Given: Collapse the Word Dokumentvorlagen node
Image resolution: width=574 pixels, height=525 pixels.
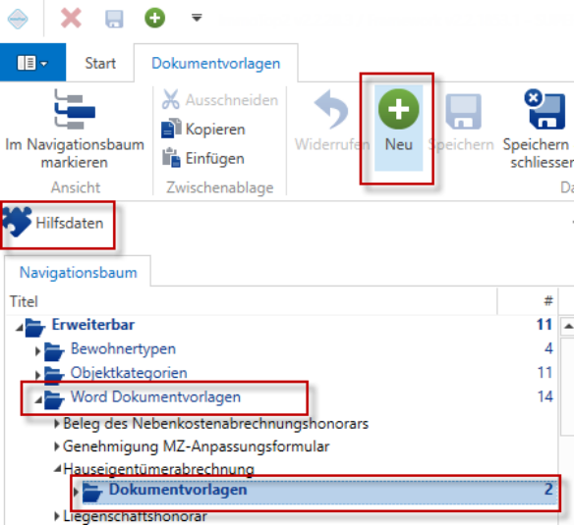Looking at the screenshot, I should [x=38, y=399].
